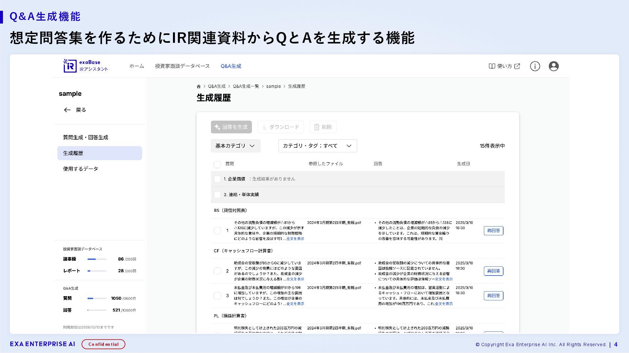Open 投資家面談データベース tab
Viewport: 629px width, 353px height.
tap(182, 66)
